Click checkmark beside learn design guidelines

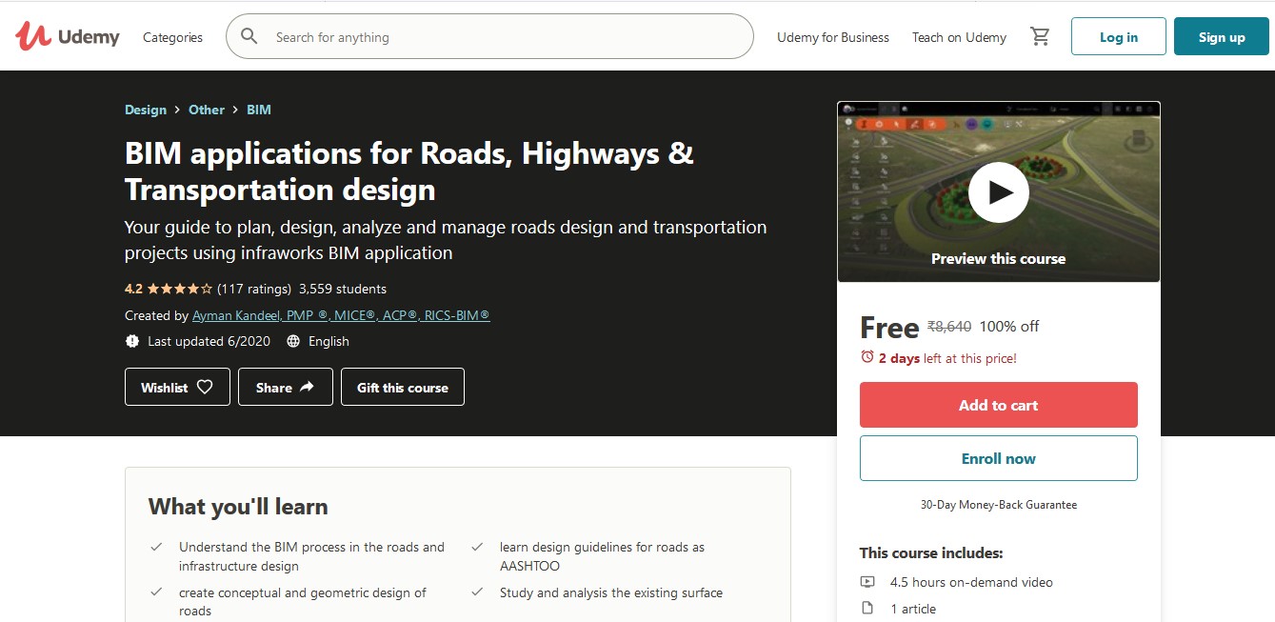pyautogui.click(x=477, y=547)
